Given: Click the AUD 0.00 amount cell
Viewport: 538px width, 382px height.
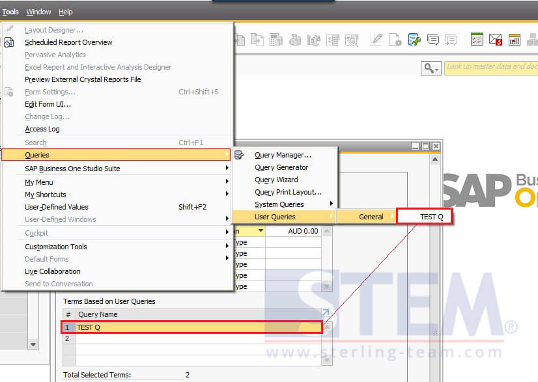Looking at the screenshot, I should coord(293,231).
